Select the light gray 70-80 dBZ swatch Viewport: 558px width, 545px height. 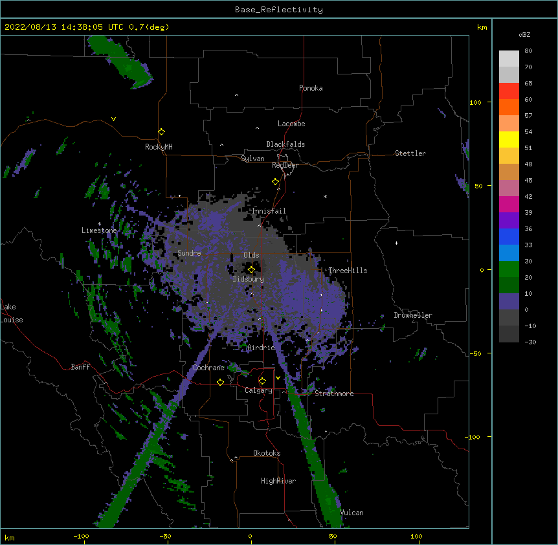tap(509, 59)
